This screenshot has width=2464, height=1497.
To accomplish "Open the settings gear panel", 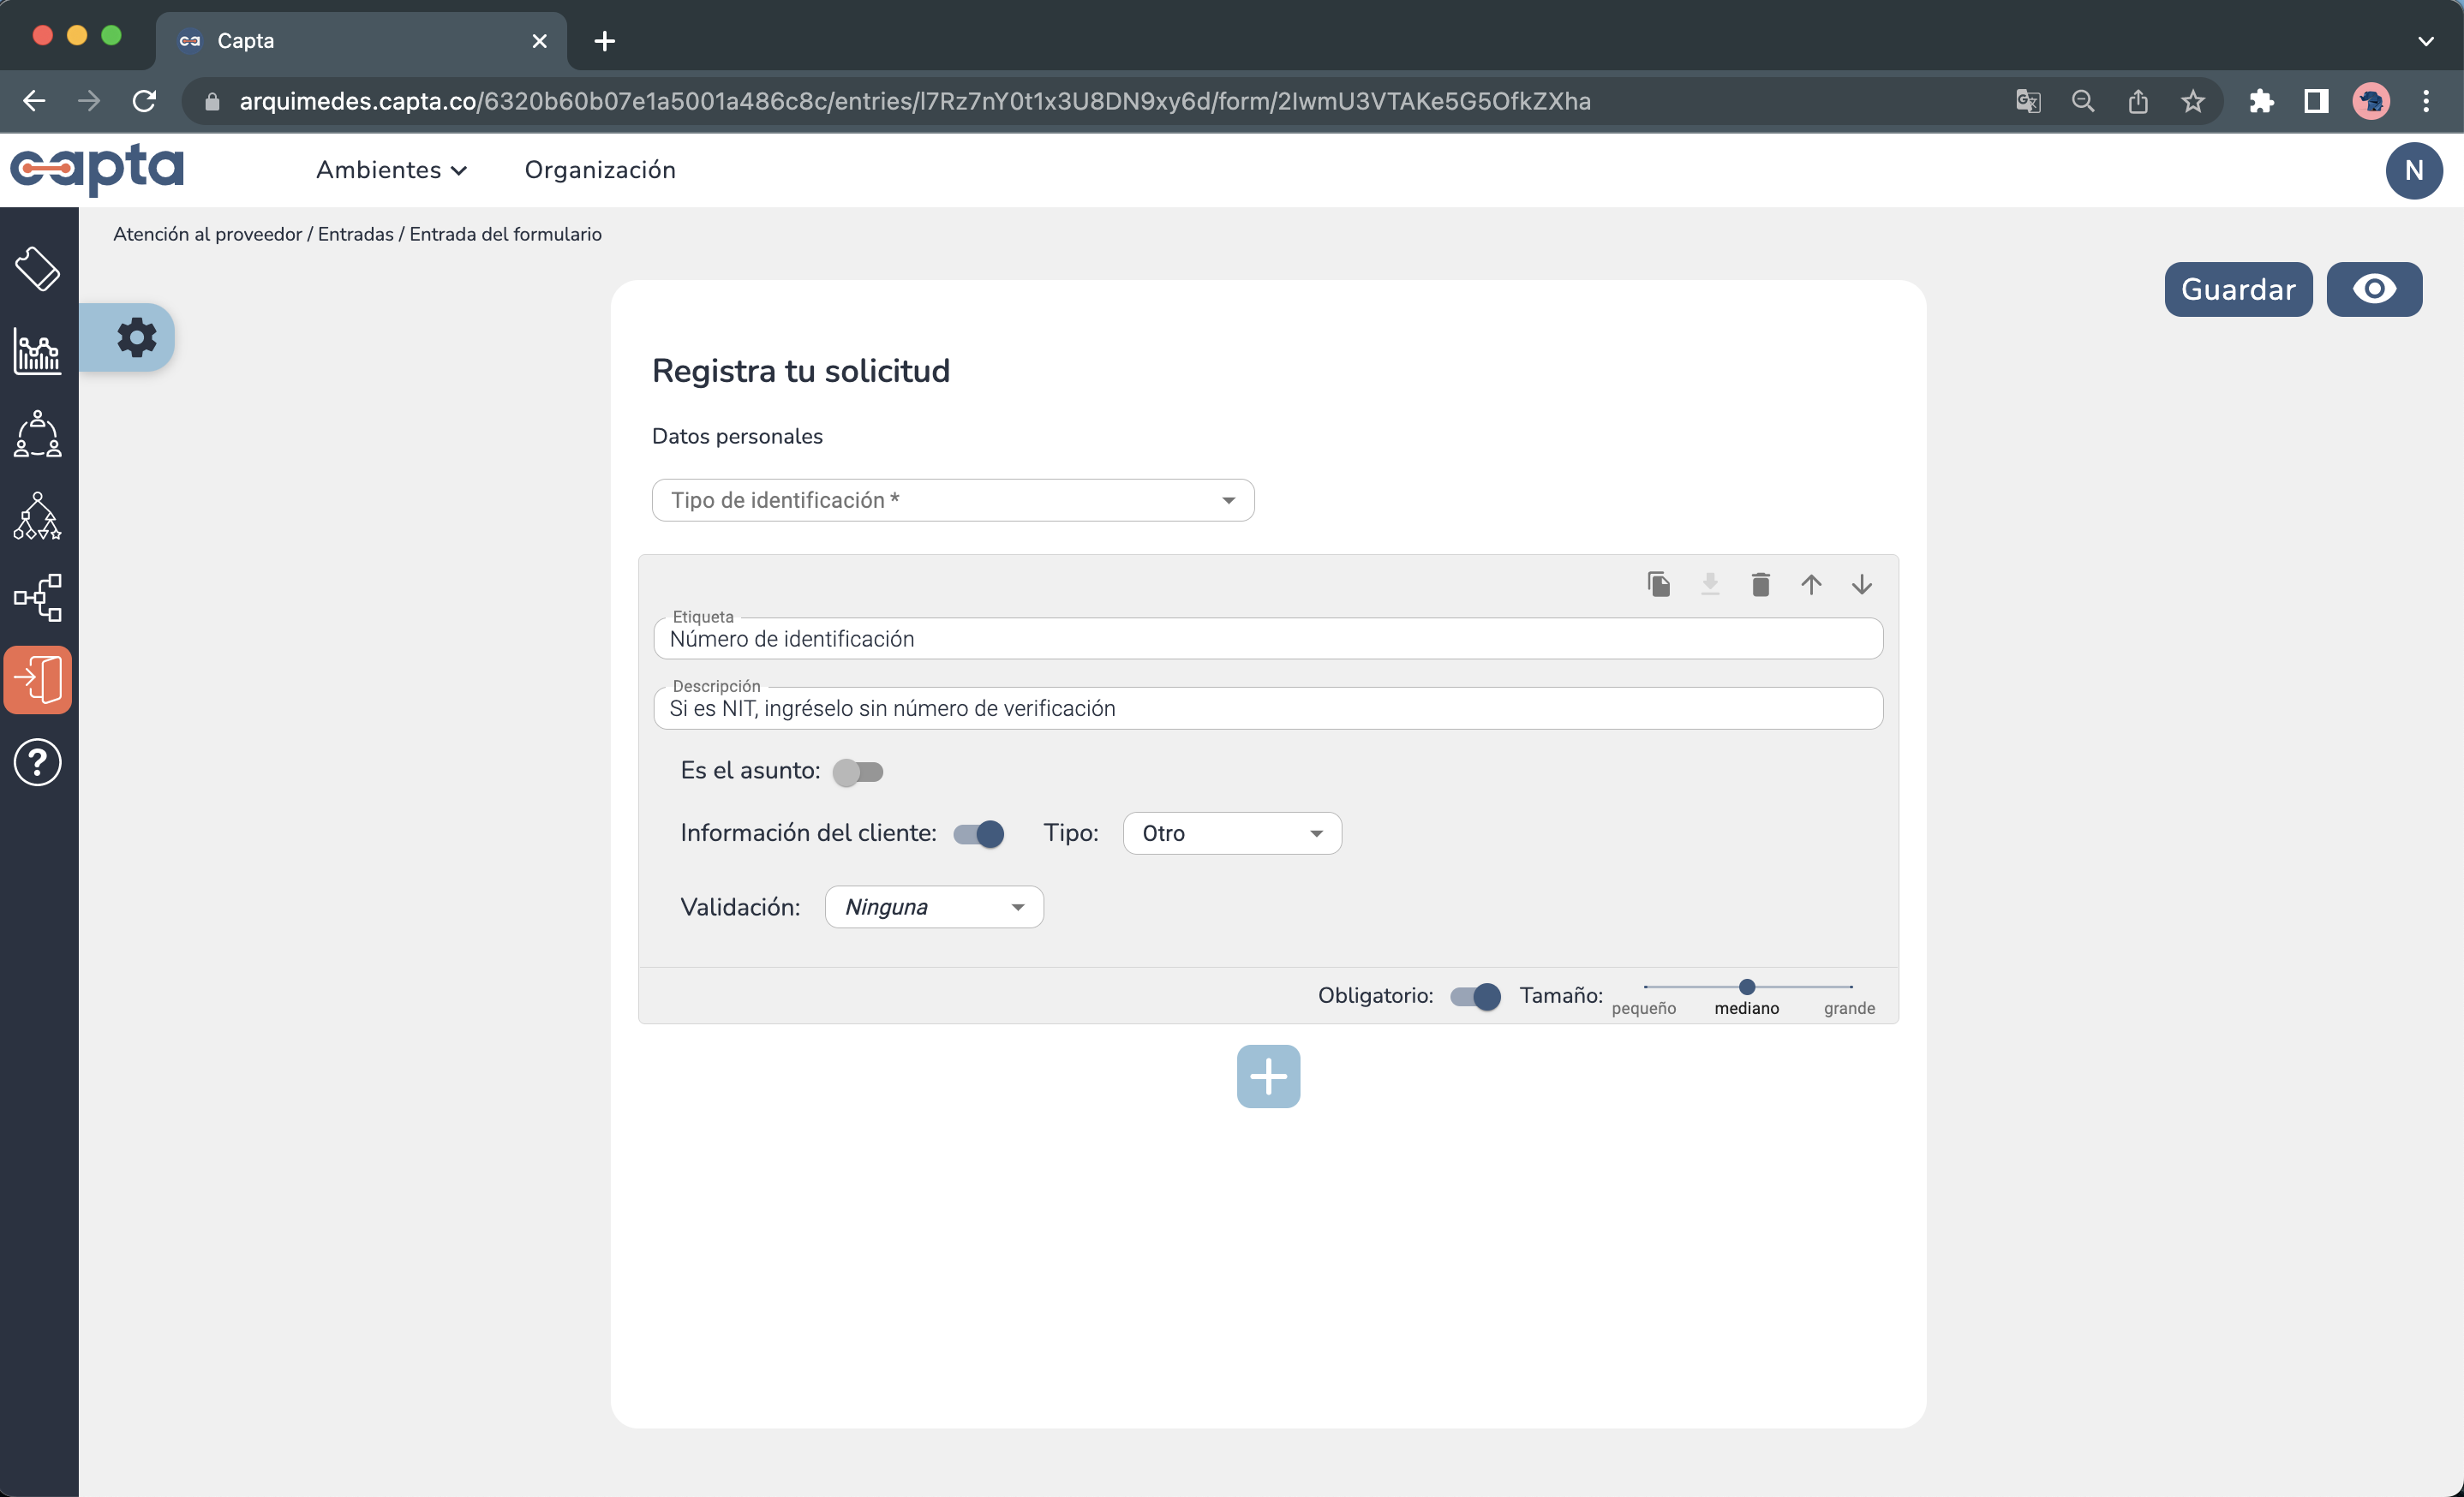I will pyautogui.click(x=137, y=337).
